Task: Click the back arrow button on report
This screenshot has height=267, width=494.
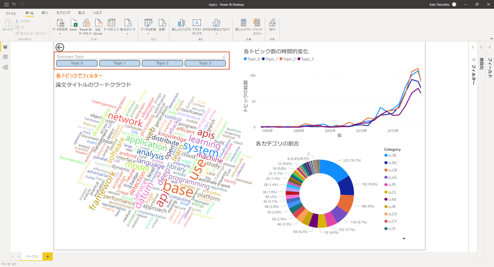Action: coord(60,47)
